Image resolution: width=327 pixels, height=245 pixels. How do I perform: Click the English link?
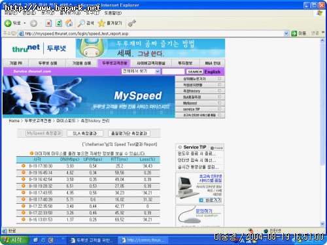(x=213, y=72)
